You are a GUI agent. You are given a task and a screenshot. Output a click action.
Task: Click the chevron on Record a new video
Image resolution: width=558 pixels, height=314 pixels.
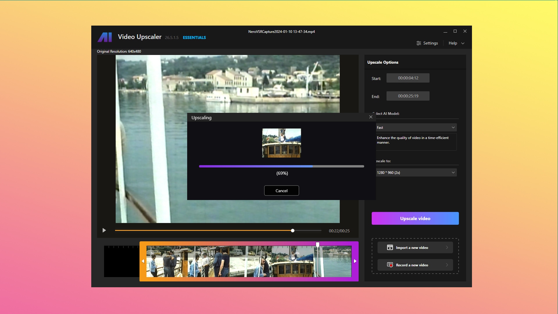[x=447, y=265]
